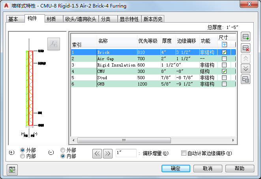
Task: Switch to the 构件 tab
Action: click(x=34, y=18)
